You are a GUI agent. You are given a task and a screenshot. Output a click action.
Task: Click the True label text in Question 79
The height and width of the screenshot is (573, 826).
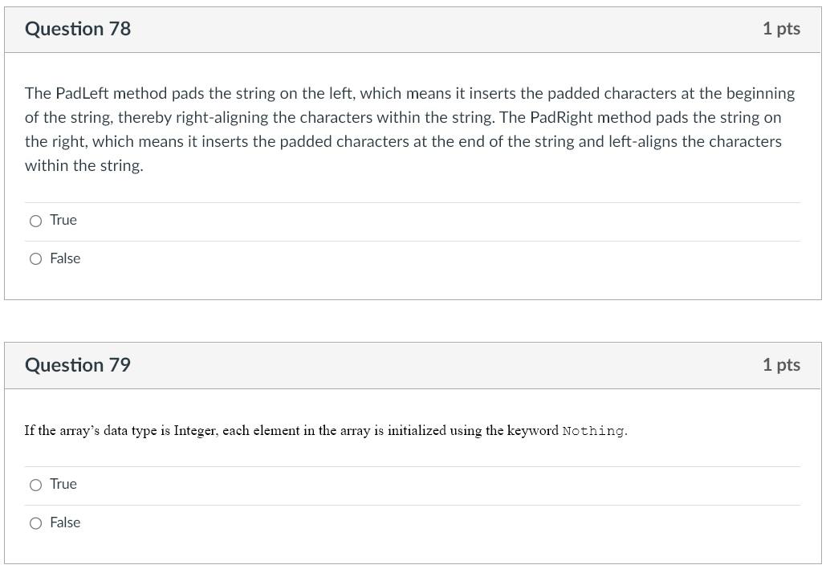point(63,484)
